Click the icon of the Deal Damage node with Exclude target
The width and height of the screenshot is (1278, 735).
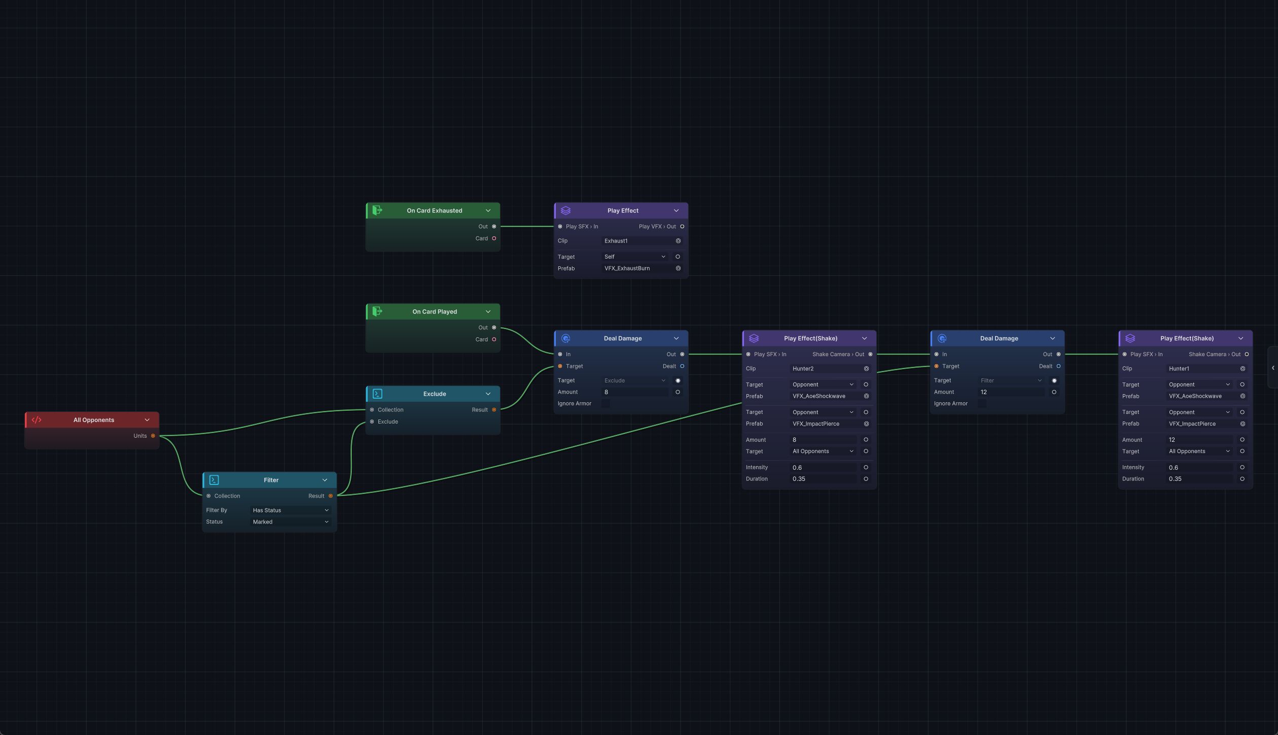point(565,338)
